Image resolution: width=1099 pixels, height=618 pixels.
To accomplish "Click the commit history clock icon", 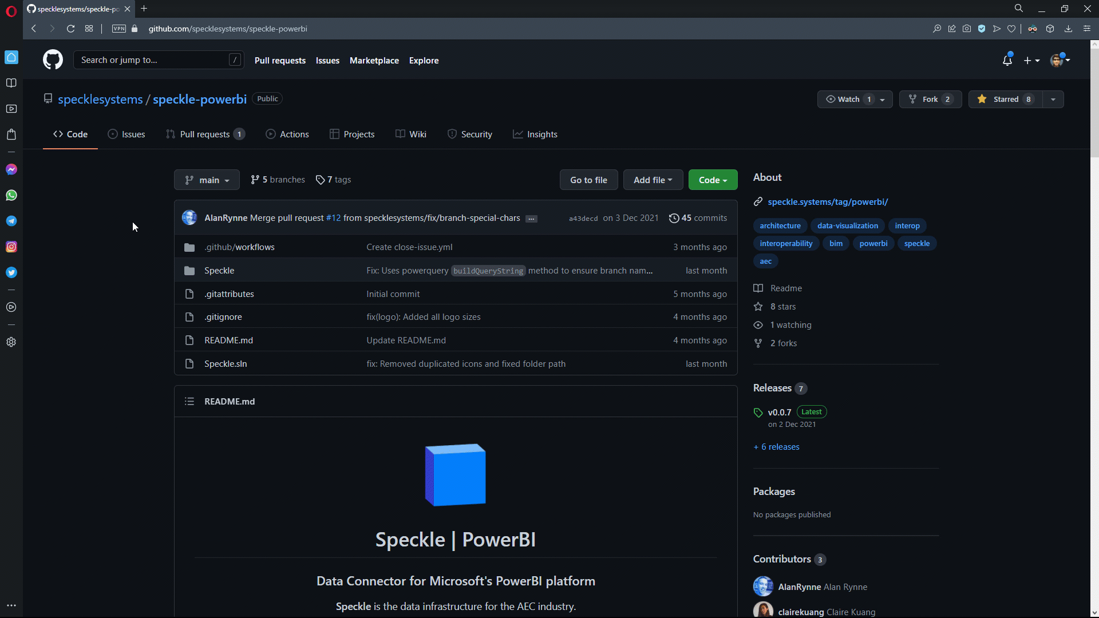I will pos(674,218).
